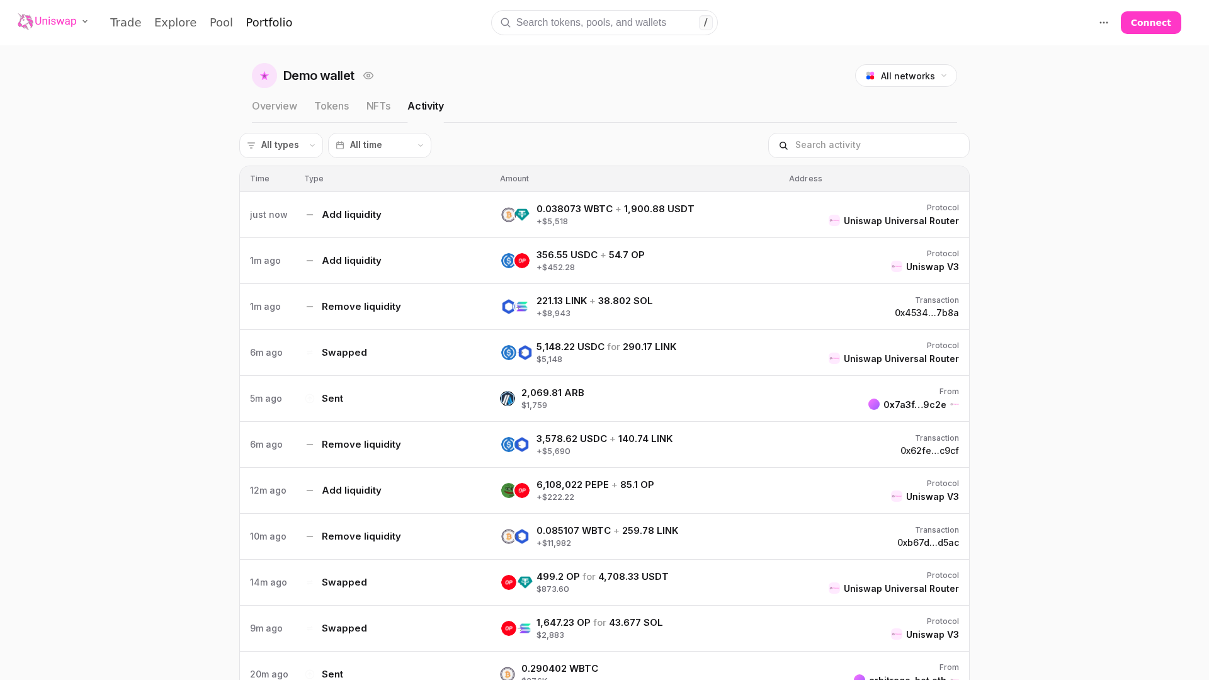
Task: Click protocol icon beside Universal Router in 499.2 OP row
Action: pos(834,588)
